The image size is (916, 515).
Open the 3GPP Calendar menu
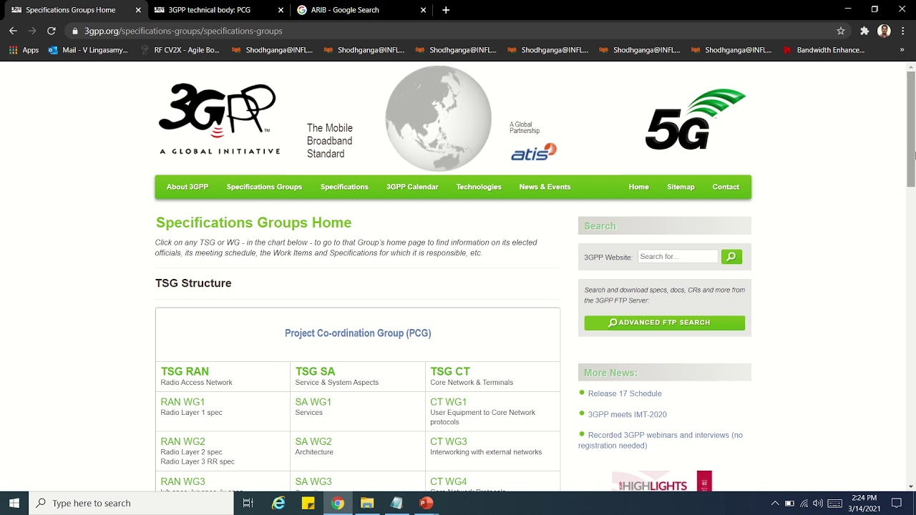(x=412, y=187)
